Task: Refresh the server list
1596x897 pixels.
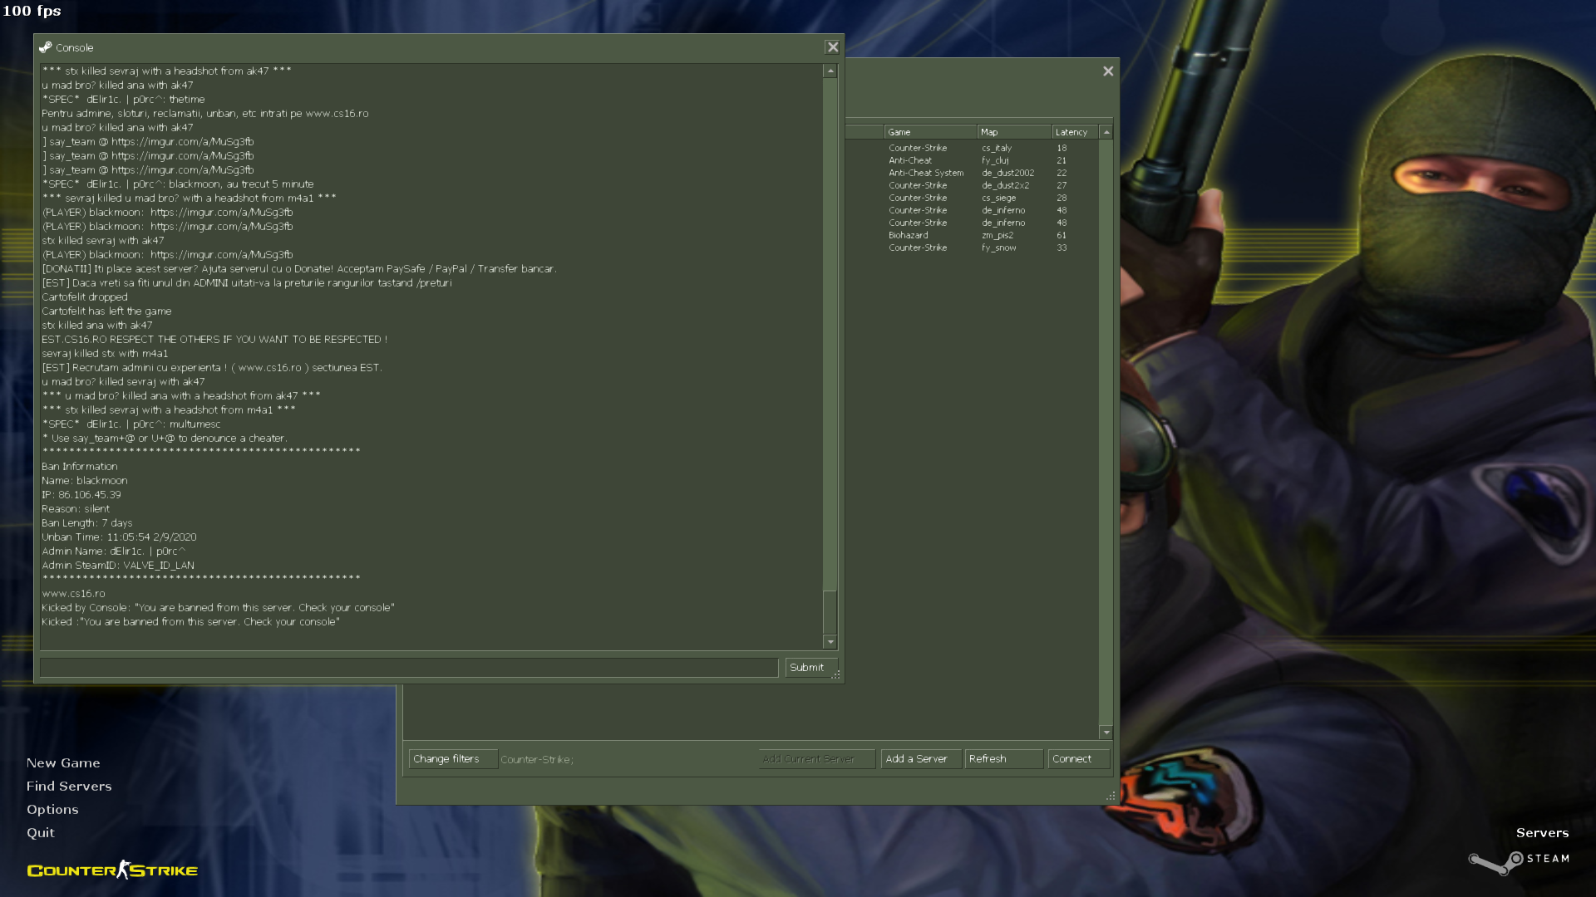Action: point(1003,759)
